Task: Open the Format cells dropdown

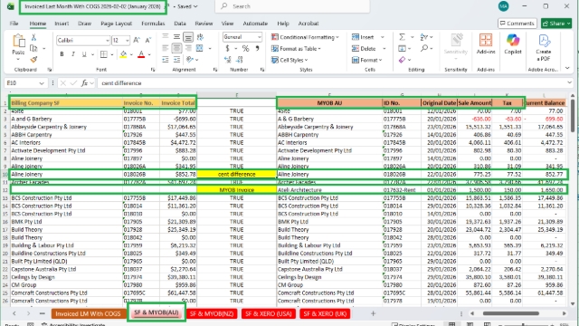Action: coord(367,60)
